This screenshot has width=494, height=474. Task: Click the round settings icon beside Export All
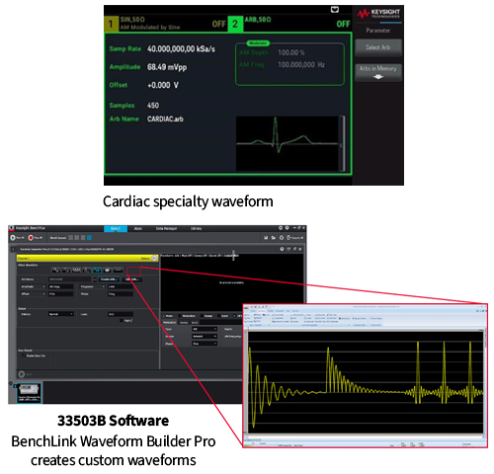(x=282, y=238)
